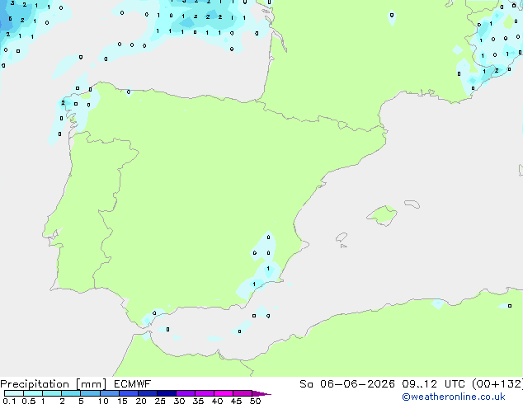Select legend swatch between 15 and 20
Viewport: 523px width, 404px height.
pyautogui.click(x=128, y=393)
